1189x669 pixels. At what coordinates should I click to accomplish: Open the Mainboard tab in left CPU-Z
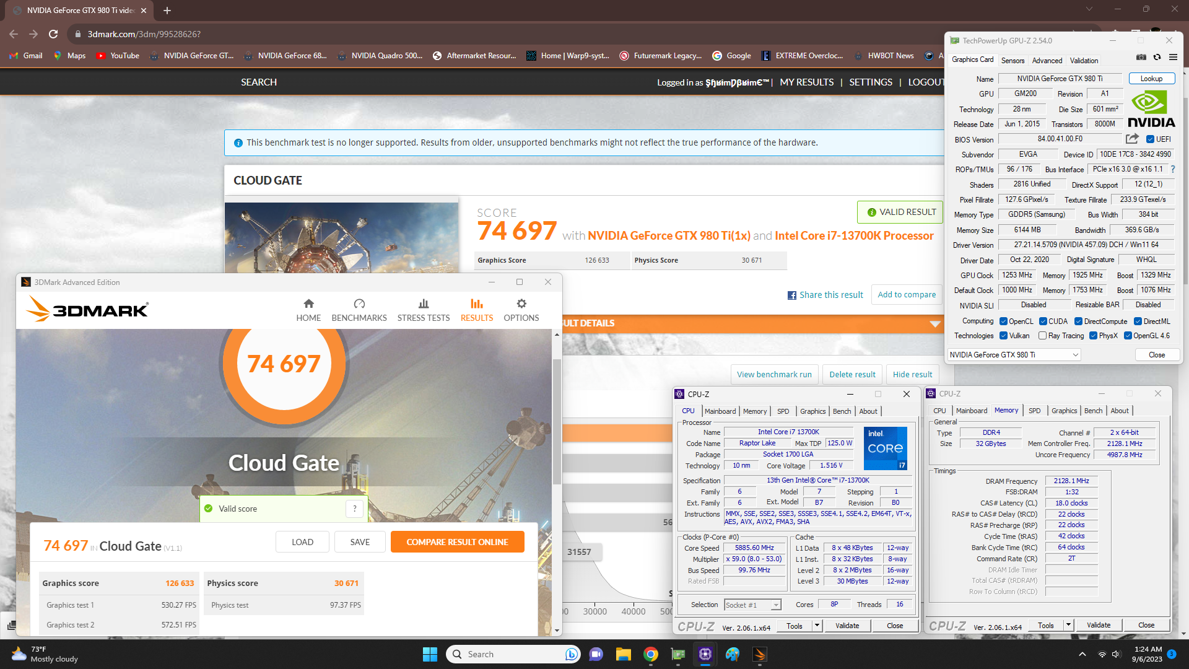click(x=720, y=411)
